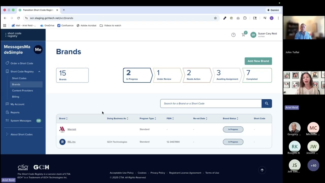The height and width of the screenshot is (183, 325).
Task: Open About Short Codes in sidebar
Action: tap(21, 134)
